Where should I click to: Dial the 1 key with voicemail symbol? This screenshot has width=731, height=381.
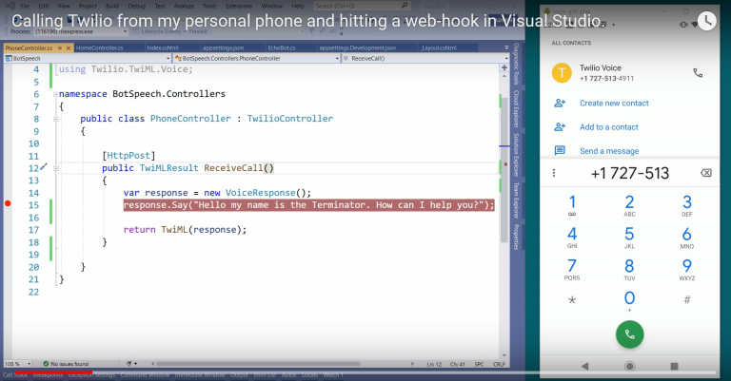(x=572, y=205)
